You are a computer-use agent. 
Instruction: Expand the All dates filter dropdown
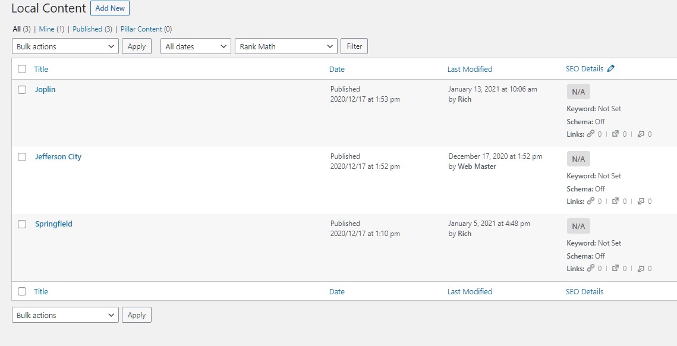click(196, 46)
